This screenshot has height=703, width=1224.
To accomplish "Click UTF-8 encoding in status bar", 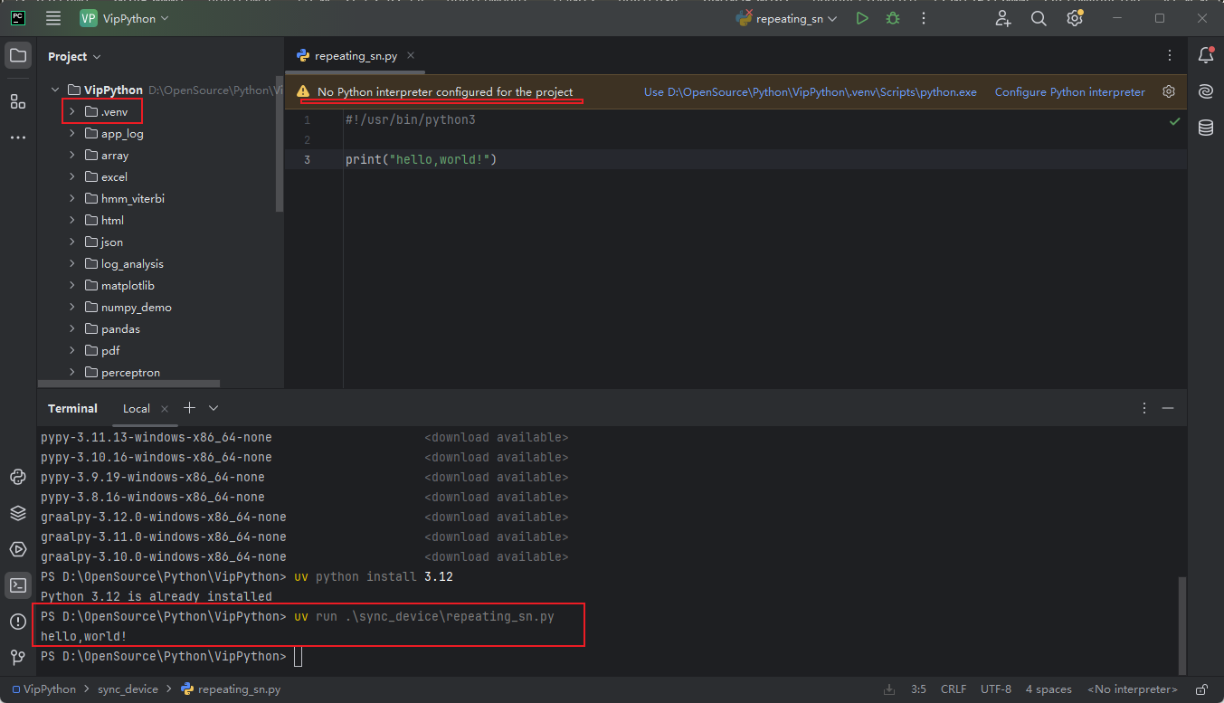I will [996, 689].
